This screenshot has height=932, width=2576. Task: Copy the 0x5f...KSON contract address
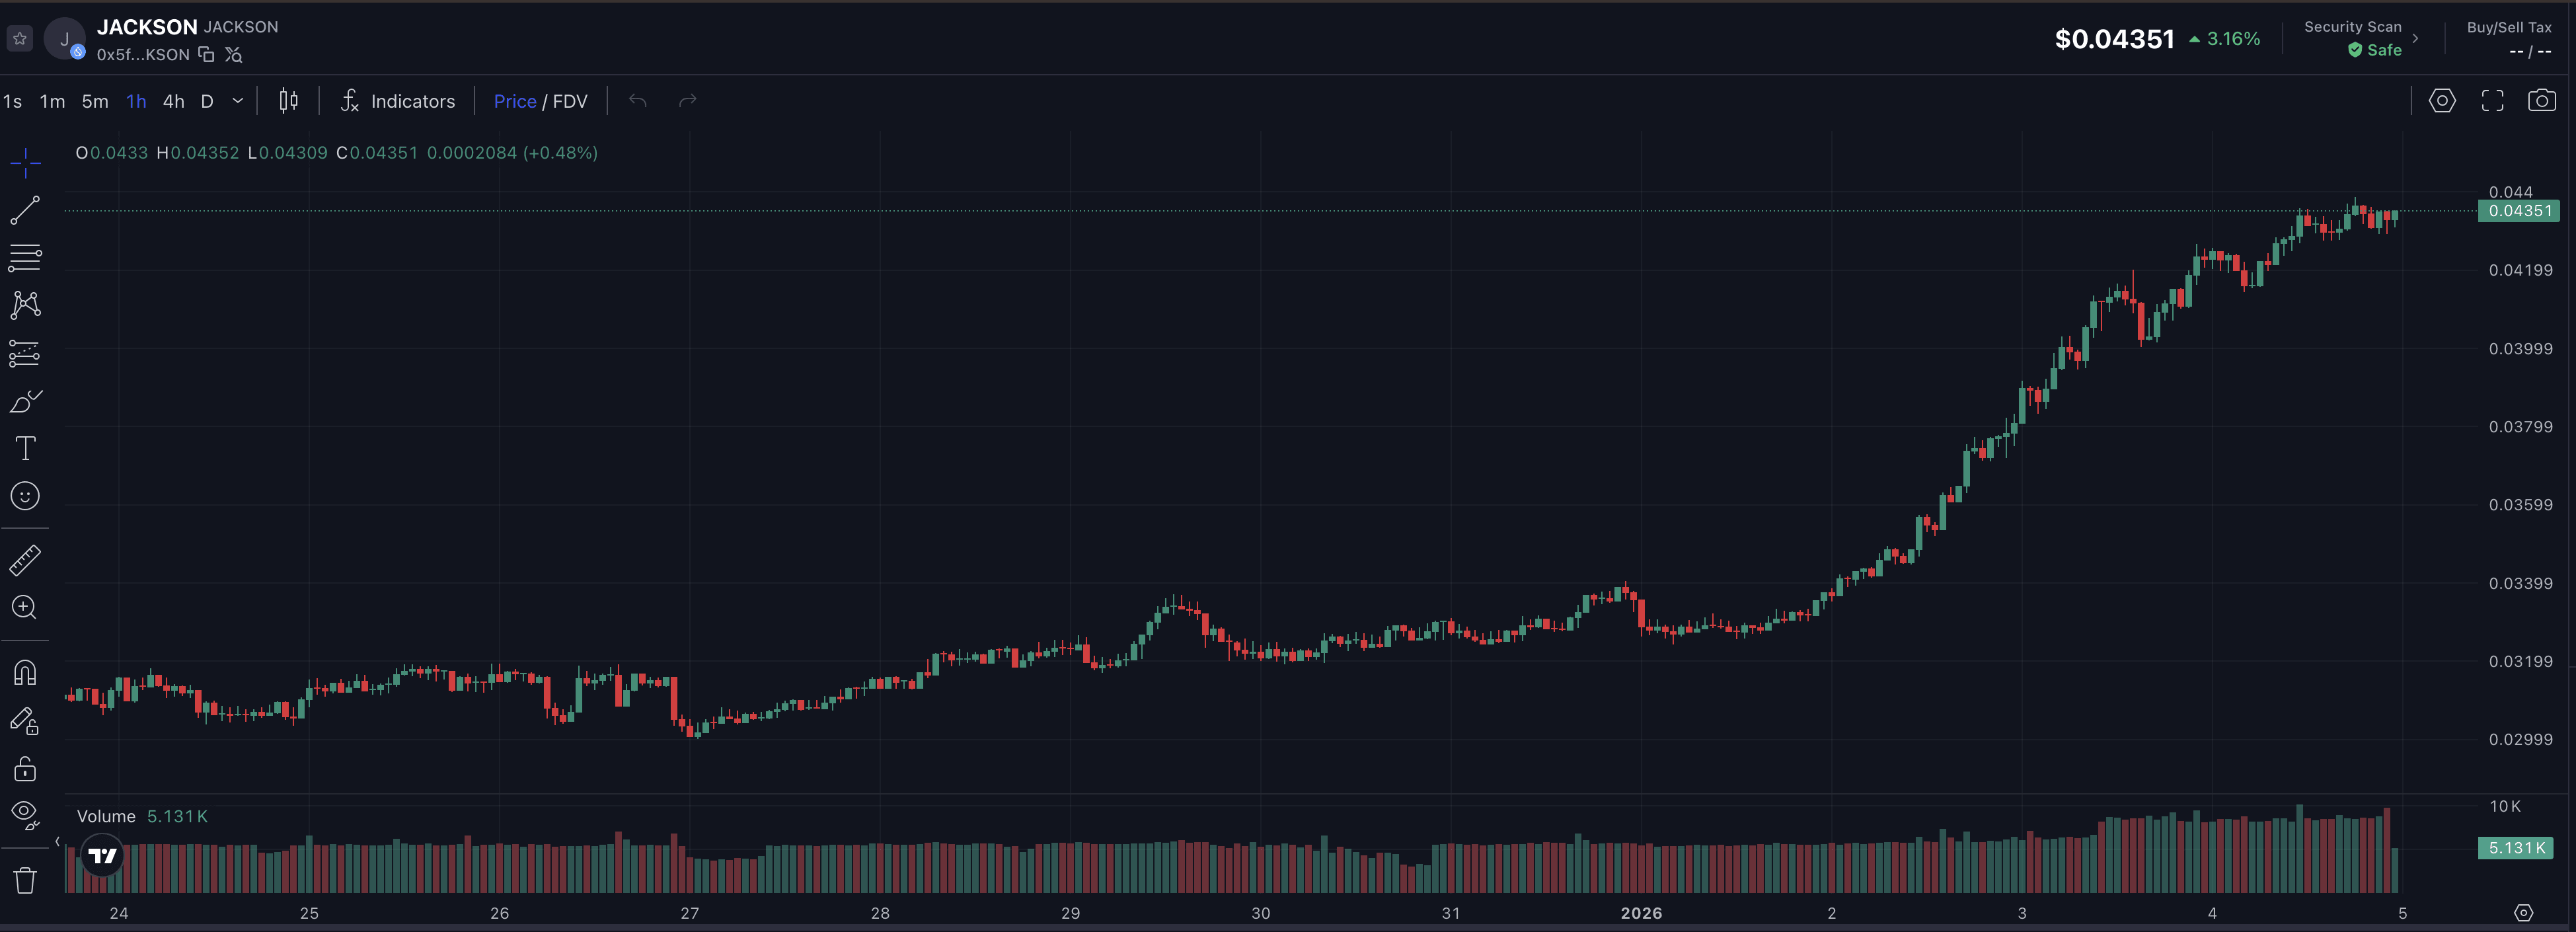point(206,55)
